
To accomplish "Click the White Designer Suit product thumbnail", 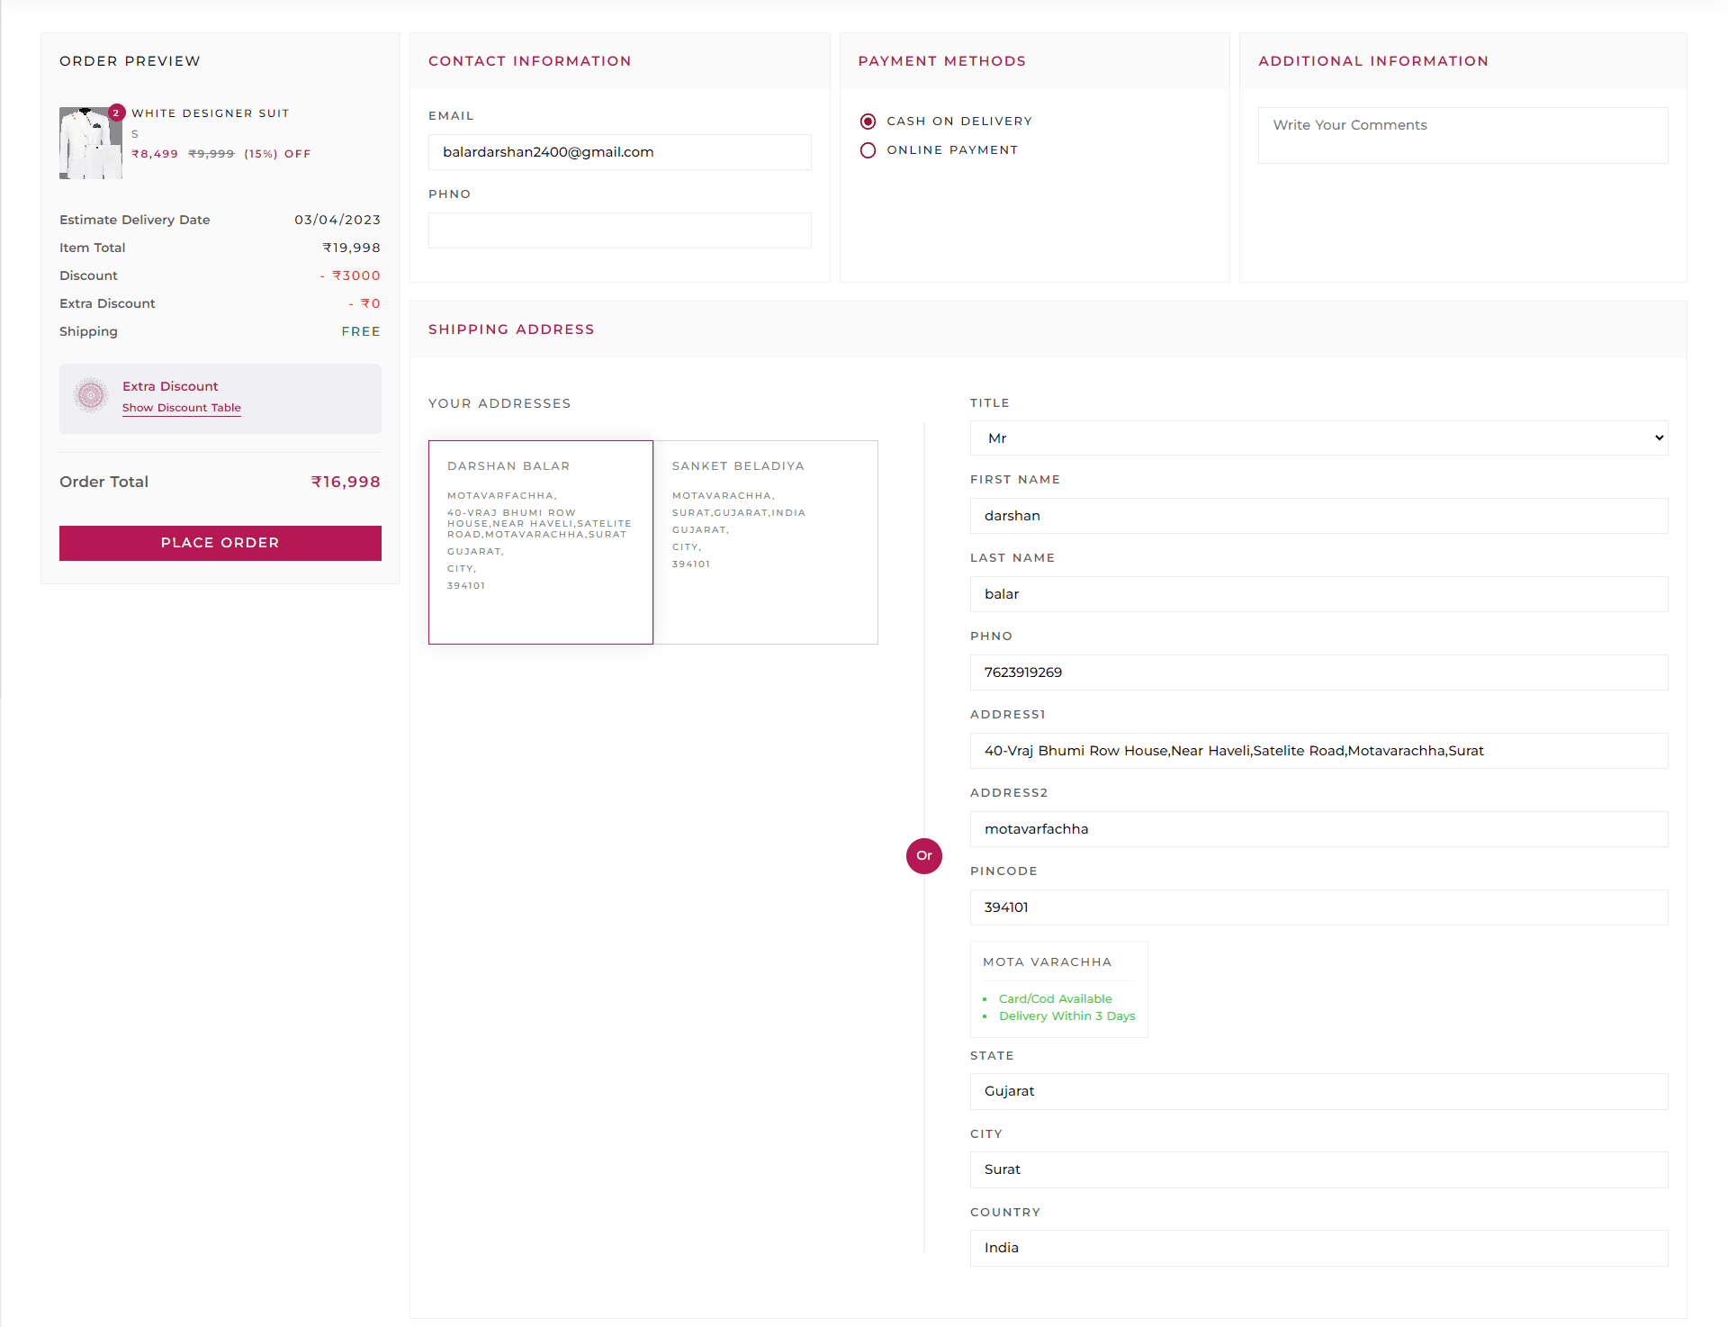I will (91, 143).
